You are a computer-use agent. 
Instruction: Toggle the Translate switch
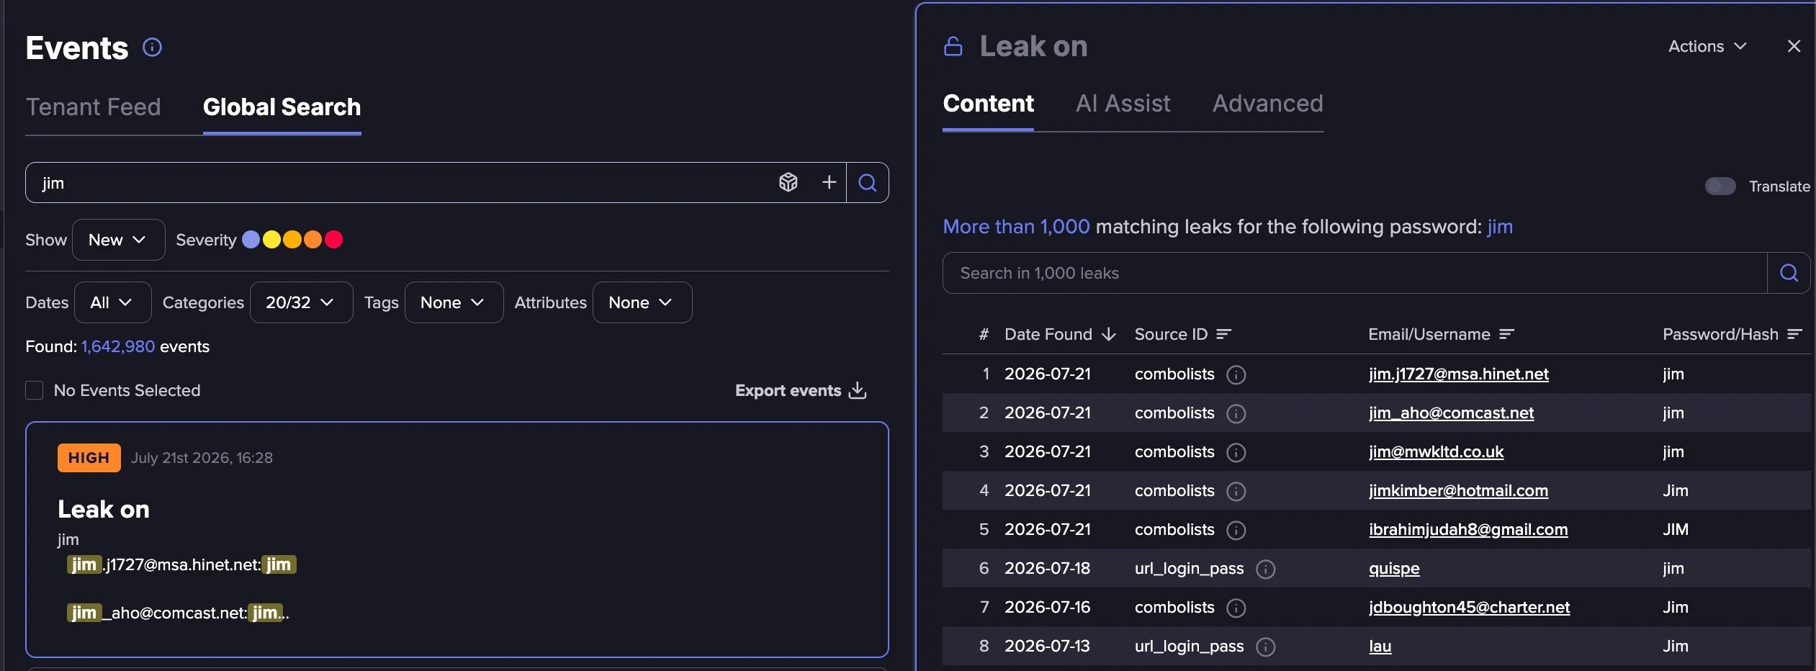click(1720, 186)
